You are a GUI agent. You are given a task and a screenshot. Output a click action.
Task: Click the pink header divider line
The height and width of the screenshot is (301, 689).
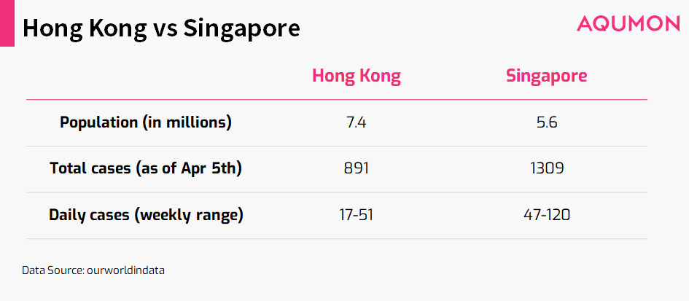coord(337,100)
